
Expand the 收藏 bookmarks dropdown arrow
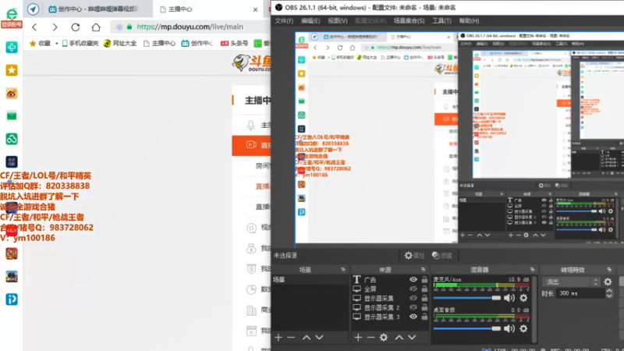coord(56,44)
